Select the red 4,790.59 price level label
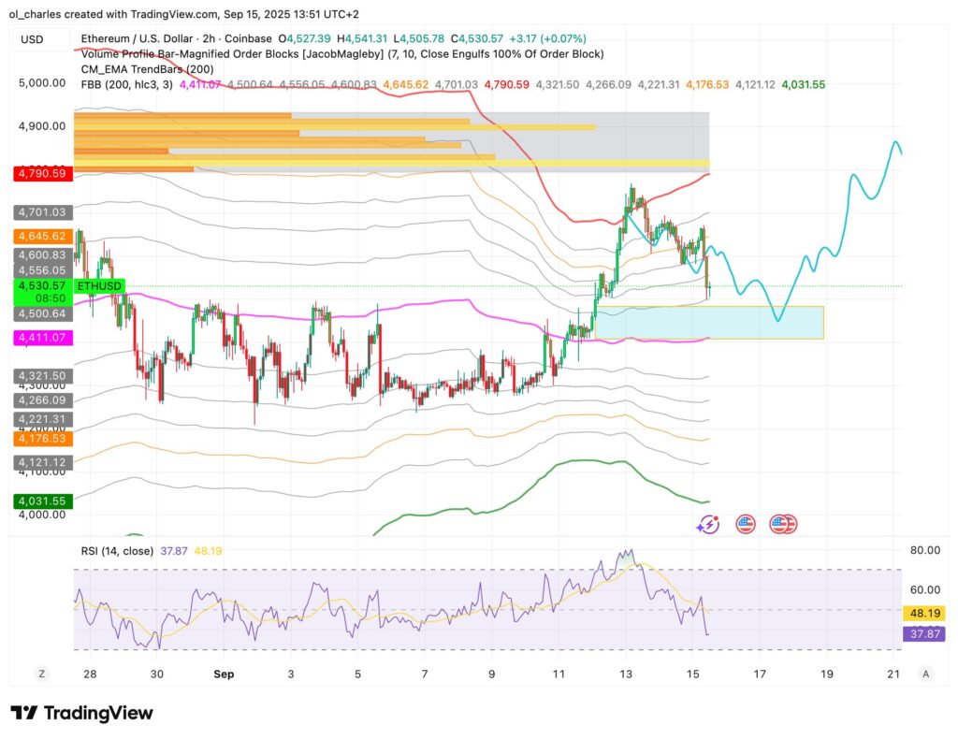Image resolution: width=958 pixels, height=740 pixels. coord(41,173)
